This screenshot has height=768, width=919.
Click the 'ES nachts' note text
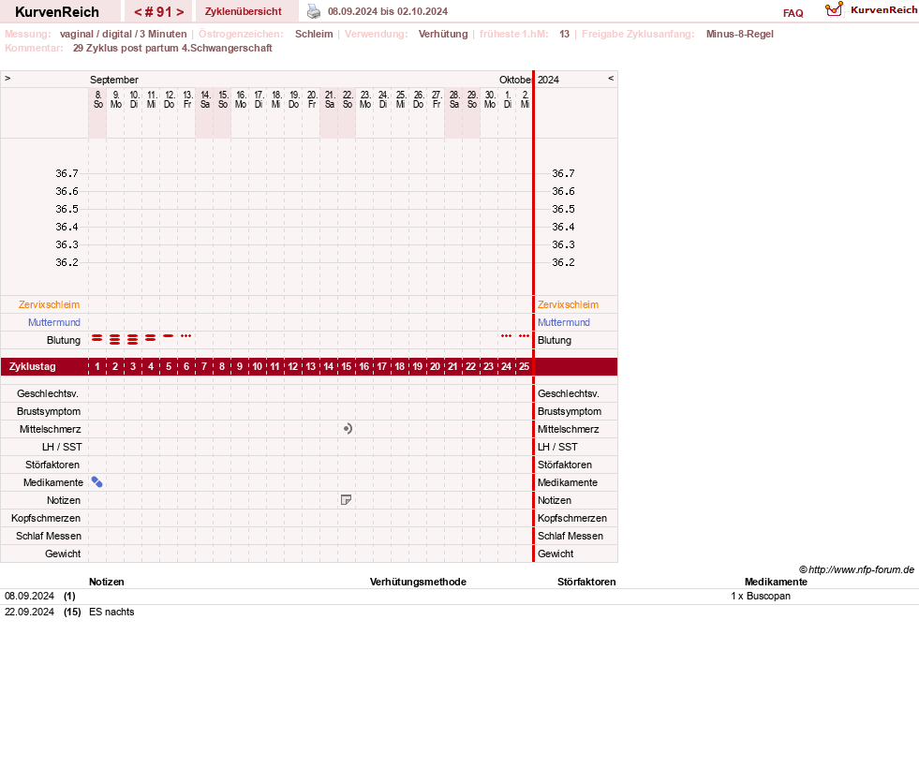pos(111,612)
